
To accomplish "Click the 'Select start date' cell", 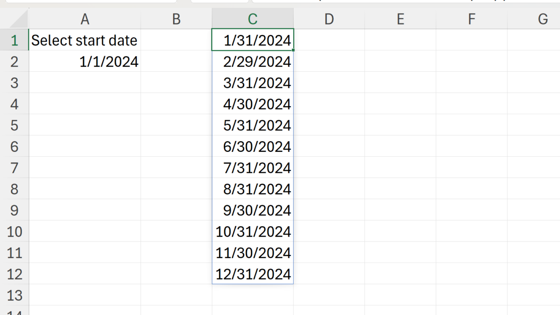I will (84, 40).
